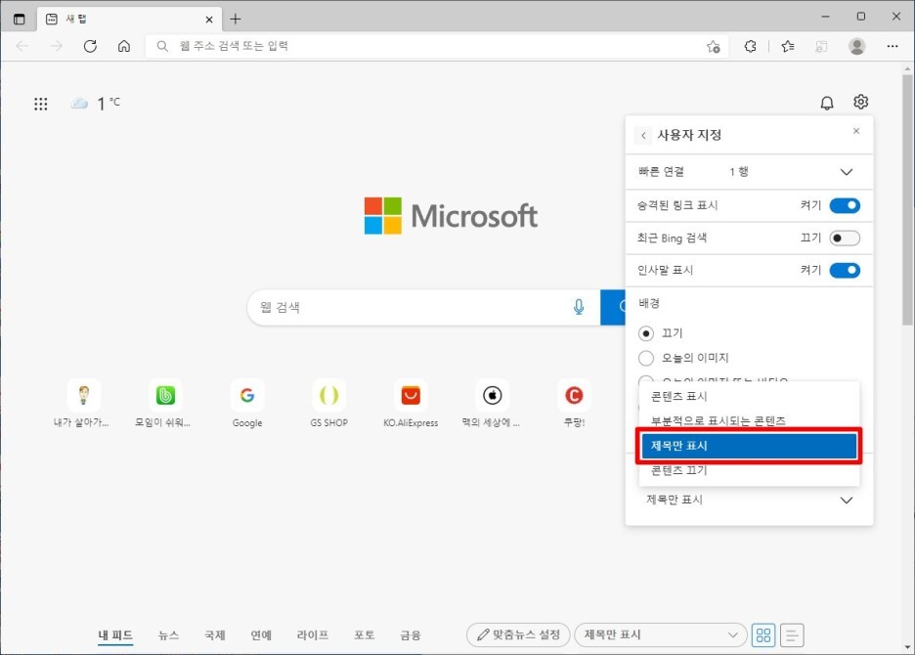
Task: Choose 콘텐츠 표시 from the dropdown list
Action: coord(749,396)
